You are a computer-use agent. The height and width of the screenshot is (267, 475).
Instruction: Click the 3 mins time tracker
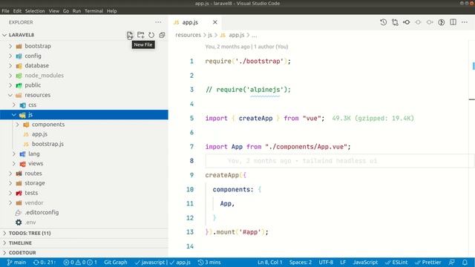[209, 263]
